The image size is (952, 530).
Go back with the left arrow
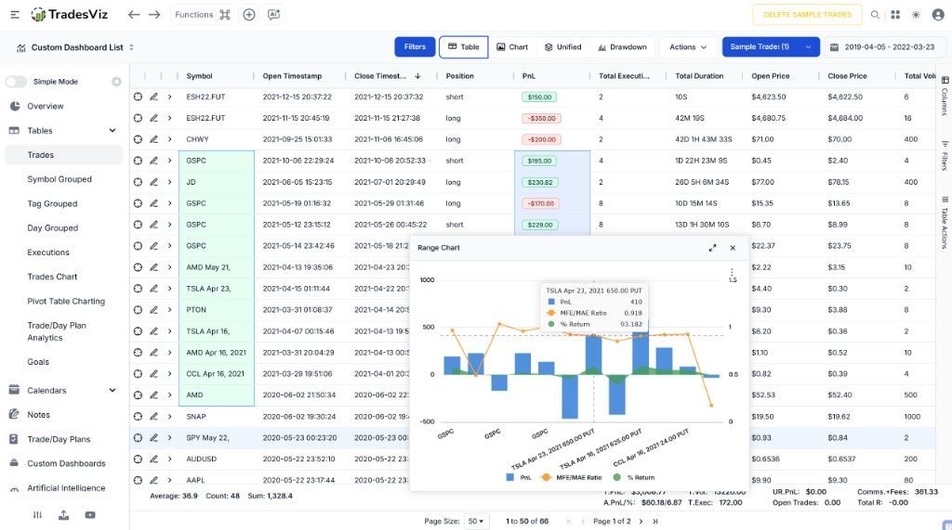click(134, 15)
